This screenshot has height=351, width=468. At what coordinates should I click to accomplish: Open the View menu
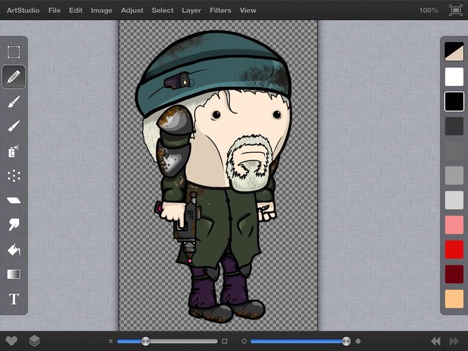pyautogui.click(x=248, y=10)
